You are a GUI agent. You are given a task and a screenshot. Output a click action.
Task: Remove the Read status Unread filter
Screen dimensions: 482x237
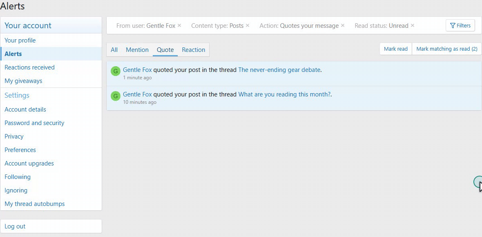(x=413, y=25)
